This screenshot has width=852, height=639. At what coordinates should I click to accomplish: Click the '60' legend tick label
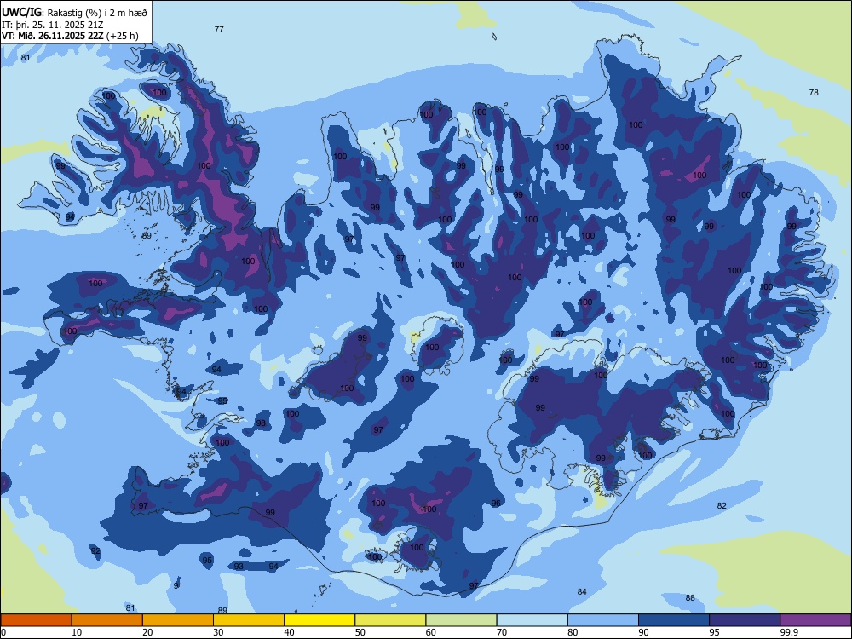[431, 632]
